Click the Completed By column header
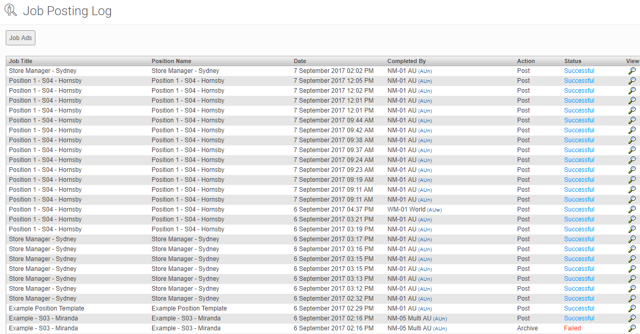 pyautogui.click(x=406, y=61)
